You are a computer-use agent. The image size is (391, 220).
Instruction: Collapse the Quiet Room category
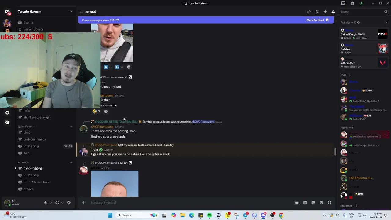tap(26, 127)
